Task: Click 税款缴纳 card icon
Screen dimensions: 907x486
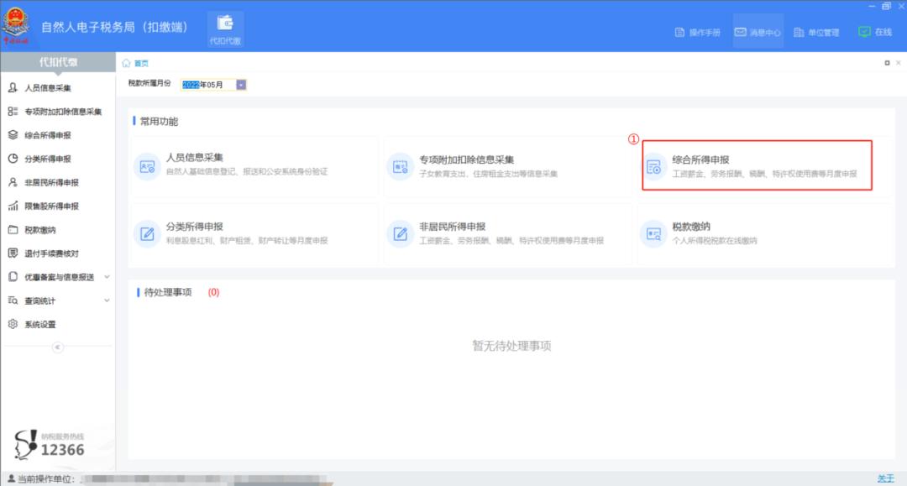Action: (654, 233)
